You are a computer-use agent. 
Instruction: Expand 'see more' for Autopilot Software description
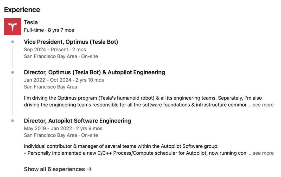pos(261,153)
